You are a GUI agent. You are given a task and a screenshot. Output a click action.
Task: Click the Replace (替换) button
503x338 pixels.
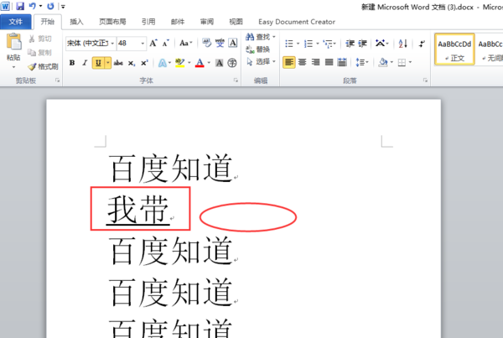[258, 49]
